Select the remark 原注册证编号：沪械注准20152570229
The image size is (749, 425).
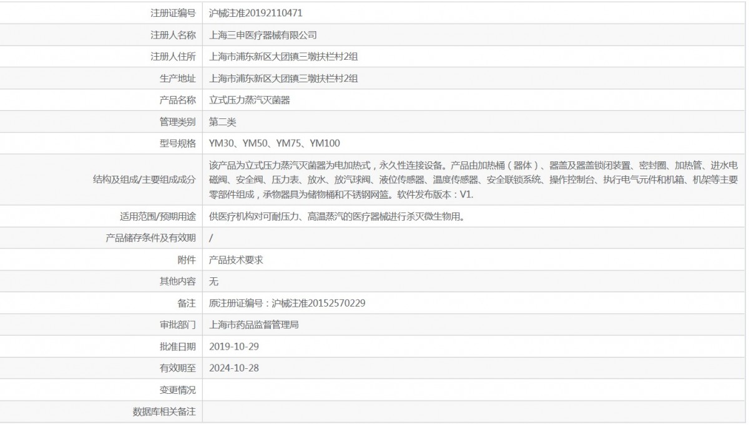pyautogui.click(x=287, y=303)
